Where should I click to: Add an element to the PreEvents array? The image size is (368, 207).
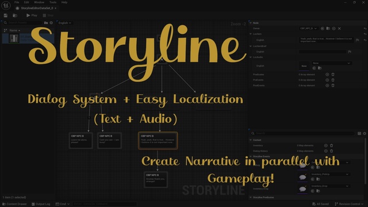click(x=327, y=80)
